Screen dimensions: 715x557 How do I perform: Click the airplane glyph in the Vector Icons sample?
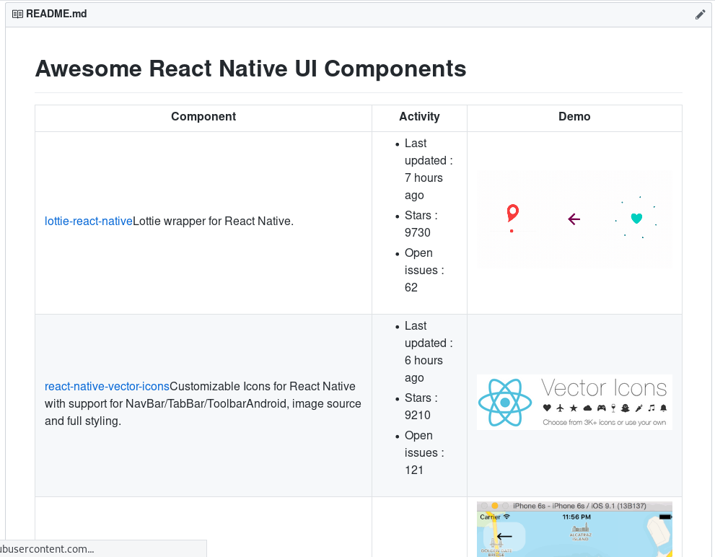pos(560,408)
